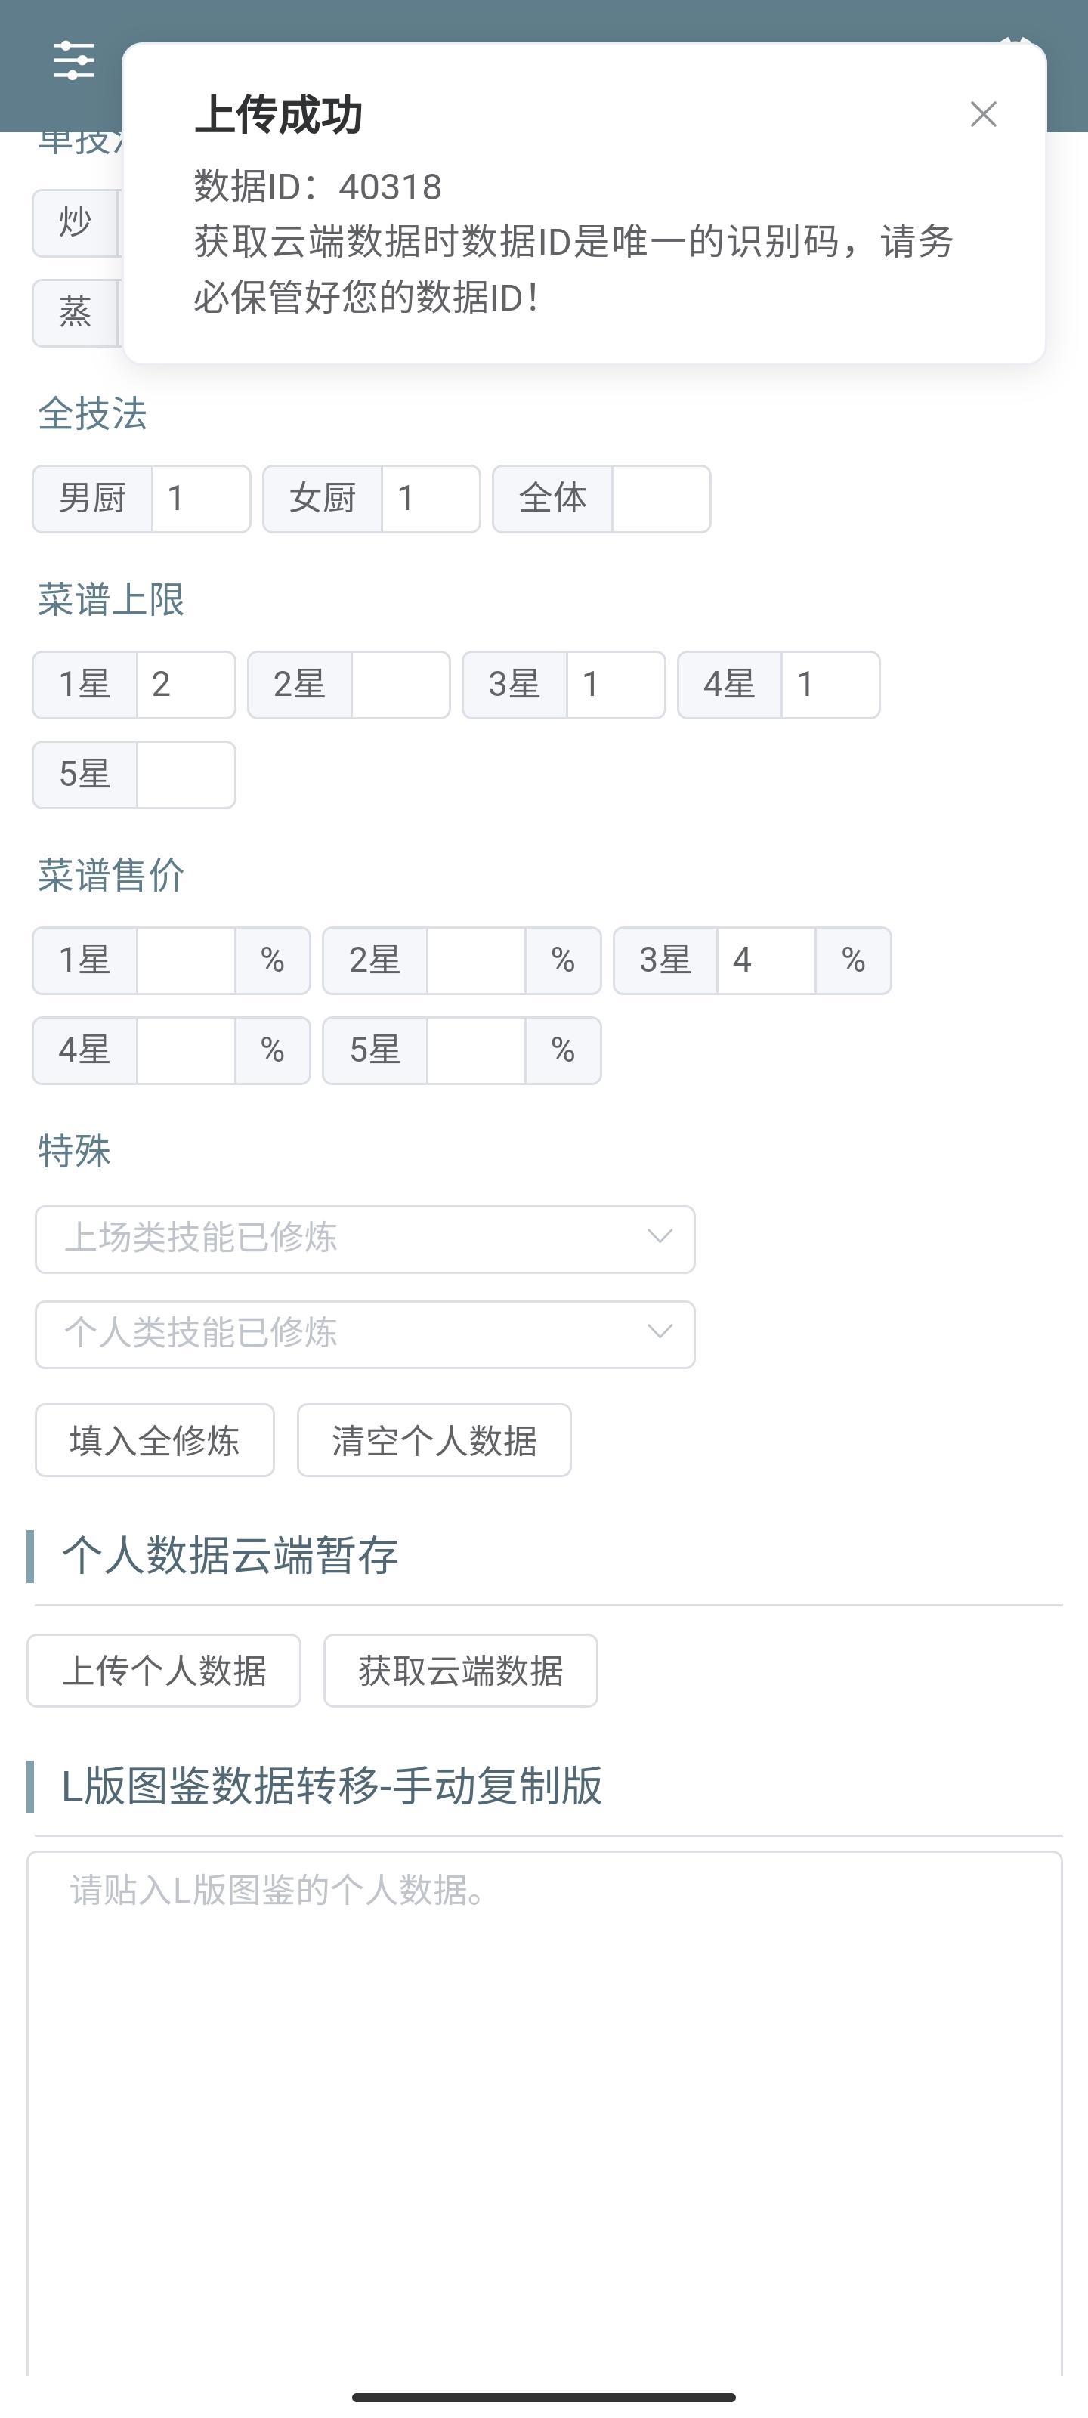Focus the 1星 菜谱售价 percent input
The image size is (1088, 2418).
185,960
